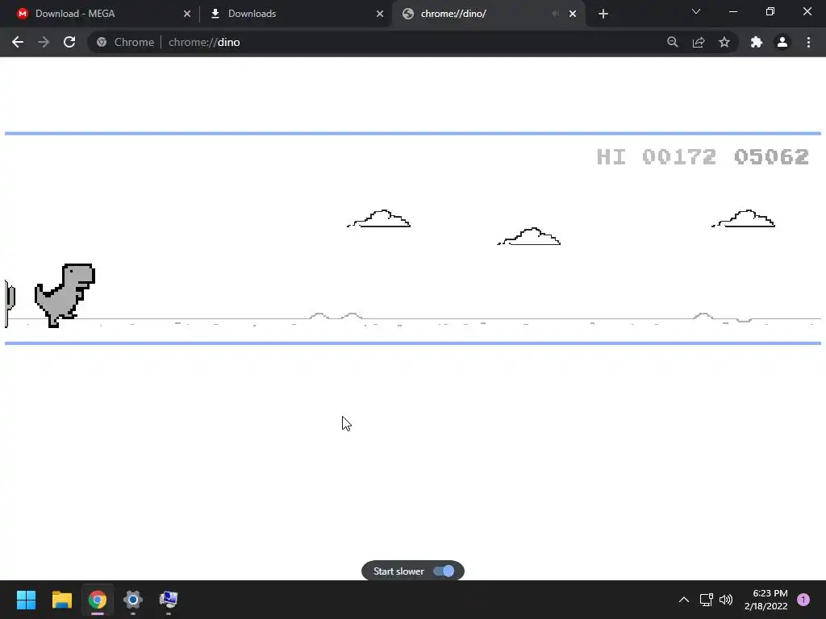This screenshot has height=619, width=826.
Task: Close the Downloads tab
Action: pyautogui.click(x=380, y=14)
